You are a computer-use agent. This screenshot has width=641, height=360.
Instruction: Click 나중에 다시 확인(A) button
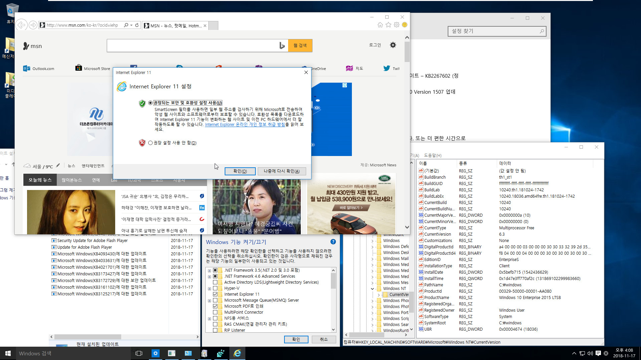(282, 171)
